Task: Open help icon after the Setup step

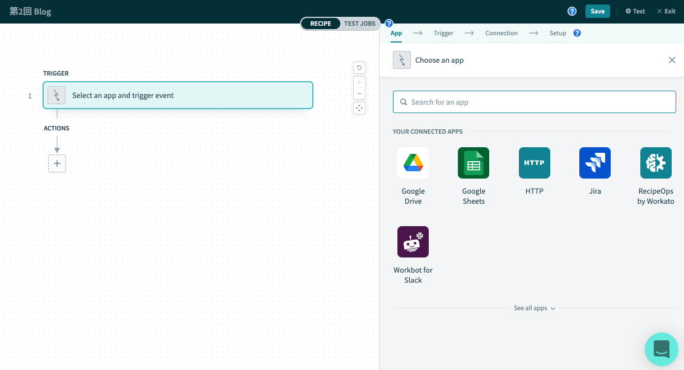Action: tap(577, 33)
